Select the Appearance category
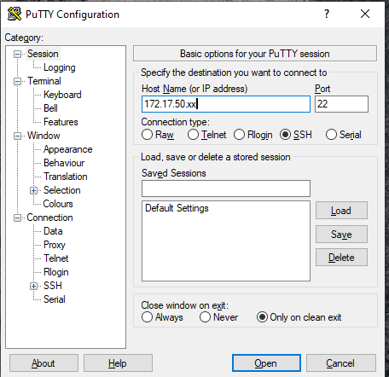The width and height of the screenshot is (389, 377). coord(68,149)
